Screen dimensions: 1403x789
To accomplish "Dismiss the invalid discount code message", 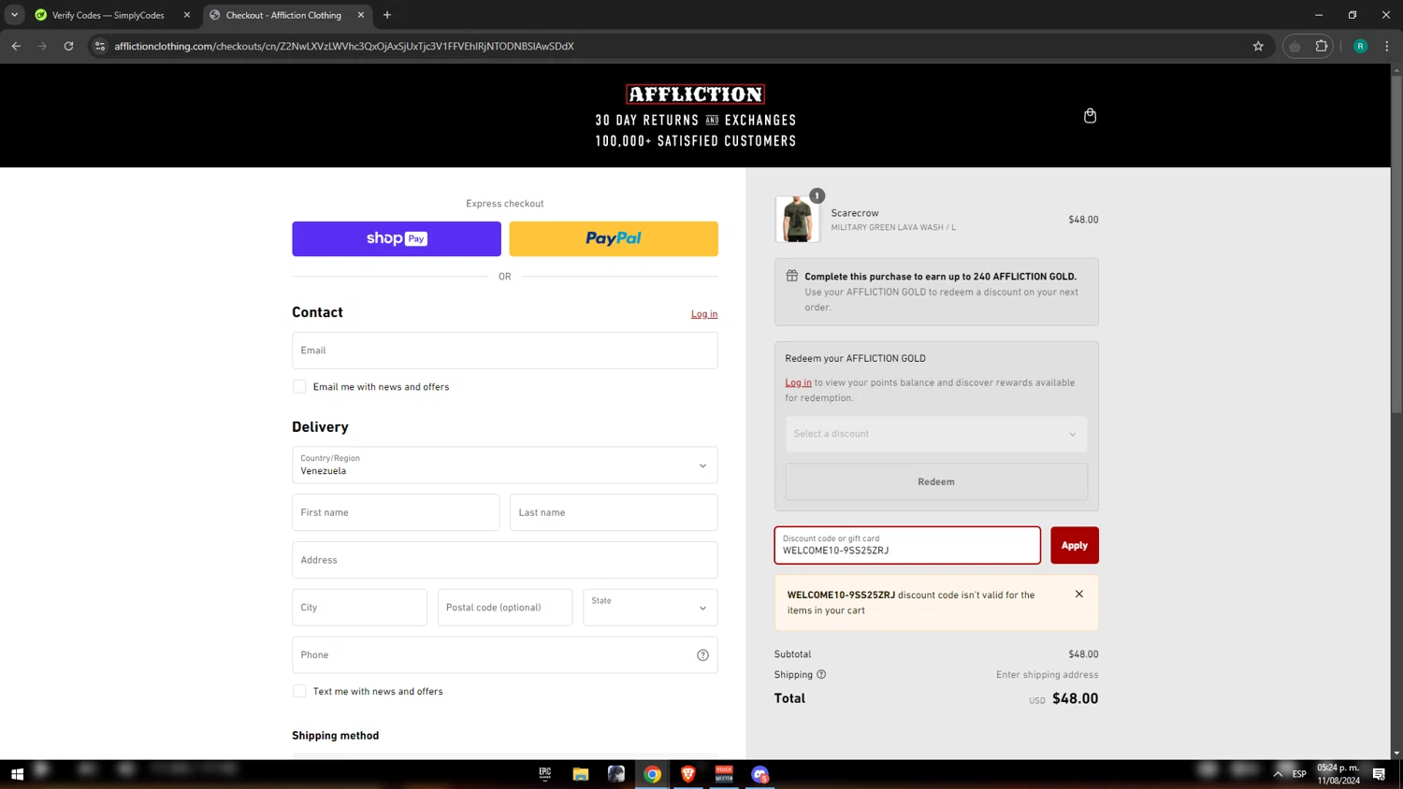I will (1078, 595).
